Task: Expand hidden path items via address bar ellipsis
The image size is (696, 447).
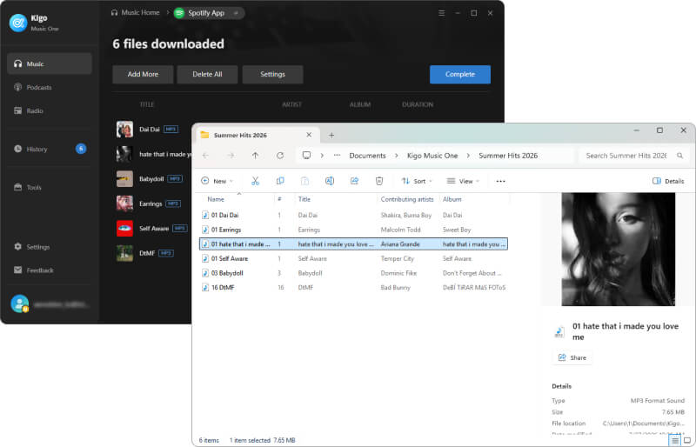Action: click(x=337, y=156)
